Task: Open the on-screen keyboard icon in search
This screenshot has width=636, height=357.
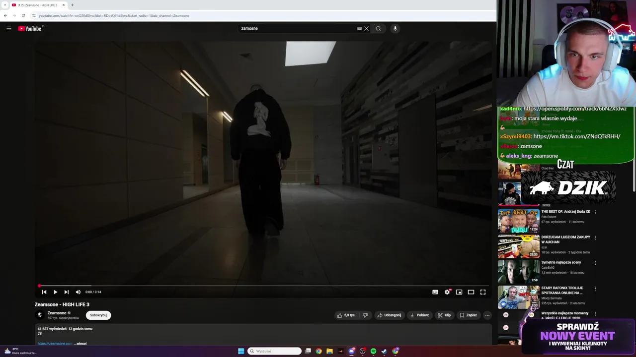Action: coord(359,28)
